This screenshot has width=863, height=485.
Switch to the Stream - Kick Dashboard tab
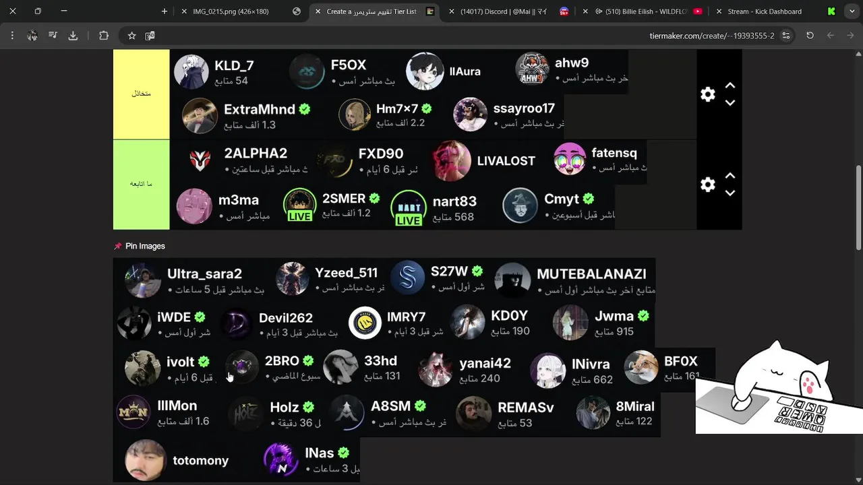pos(767,11)
